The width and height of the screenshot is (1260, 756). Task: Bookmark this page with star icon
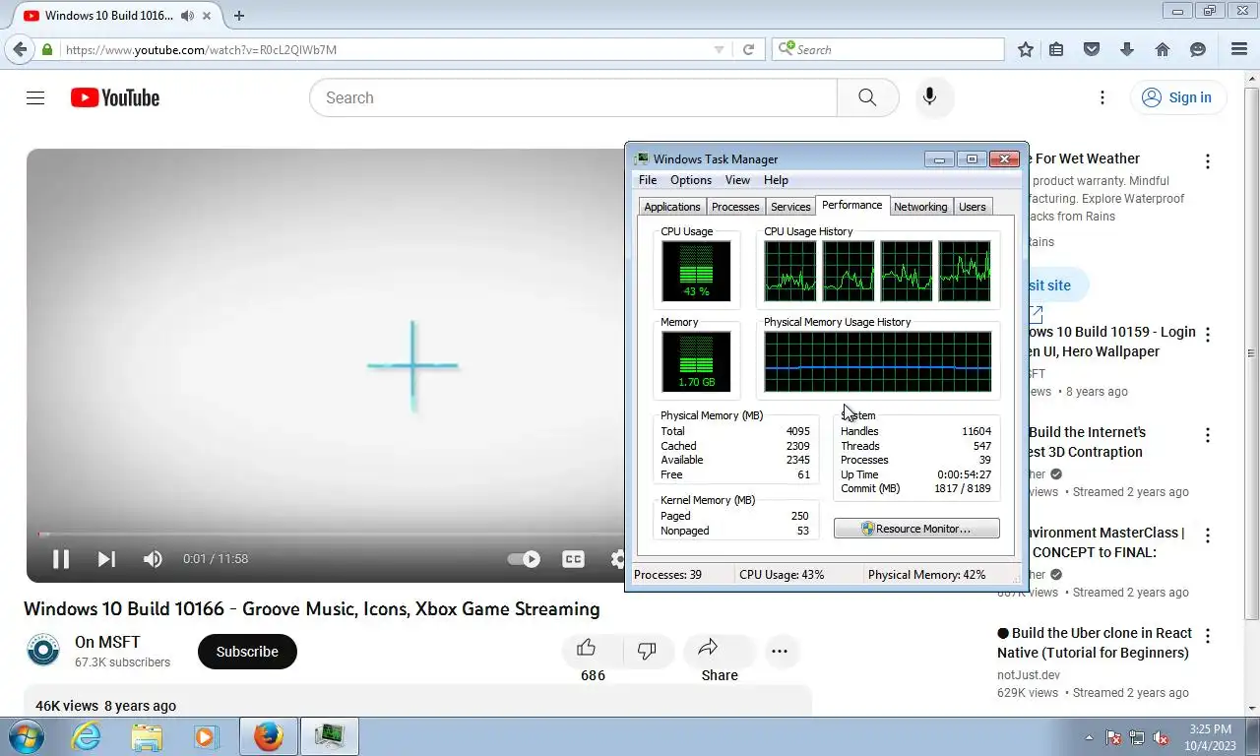[1026, 49]
